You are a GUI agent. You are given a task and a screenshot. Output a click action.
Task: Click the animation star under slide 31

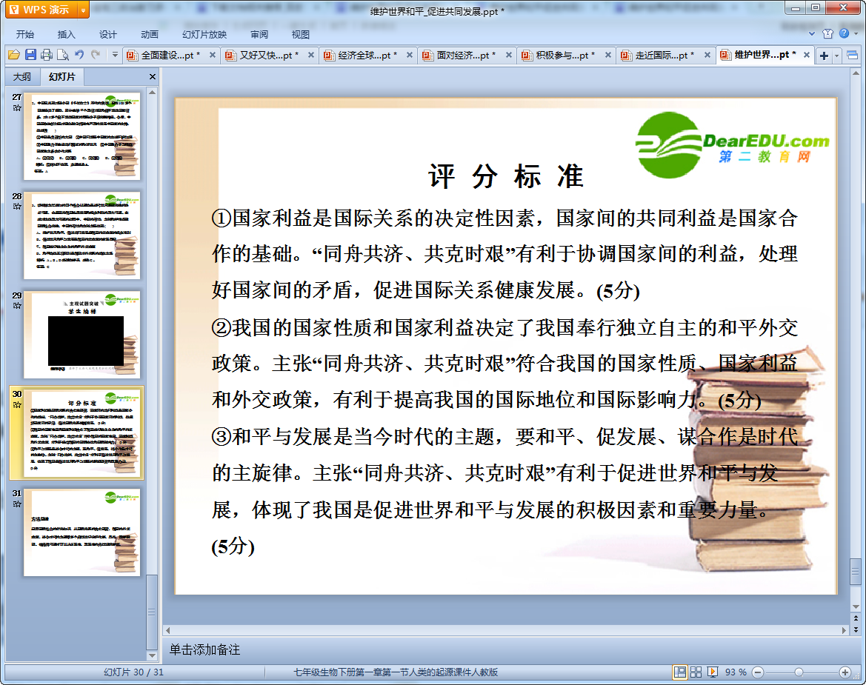(17, 504)
